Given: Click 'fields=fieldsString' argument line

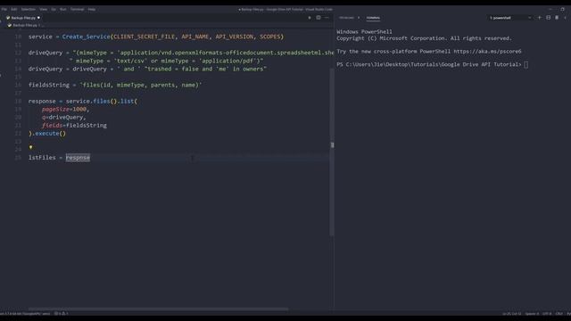Looking at the screenshot, I should click(x=74, y=125).
